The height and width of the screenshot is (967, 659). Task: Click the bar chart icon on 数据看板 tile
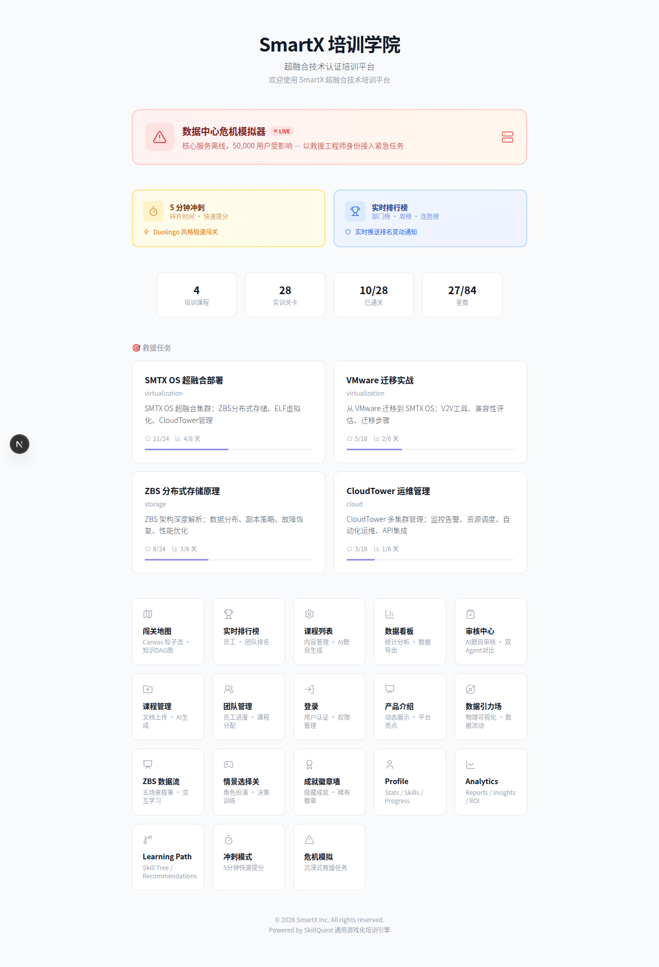tap(390, 614)
